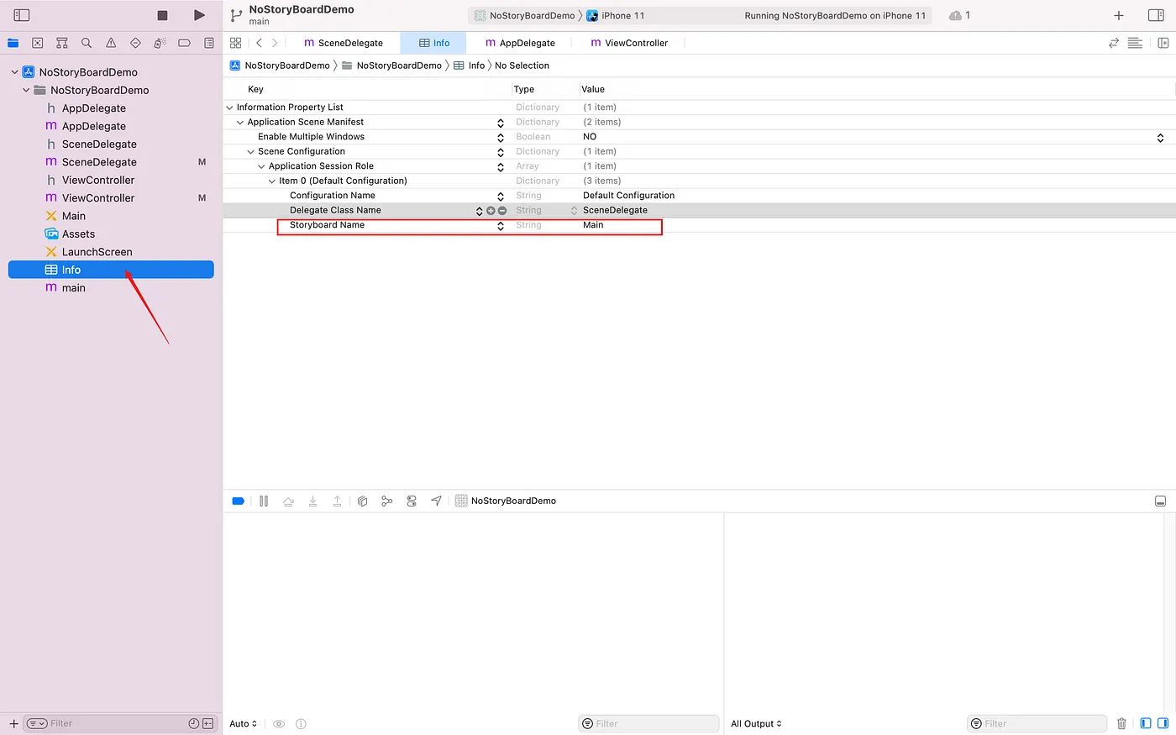
Task: Clear the console with trash icon
Action: pyautogui.click(x=1121, y=723)
